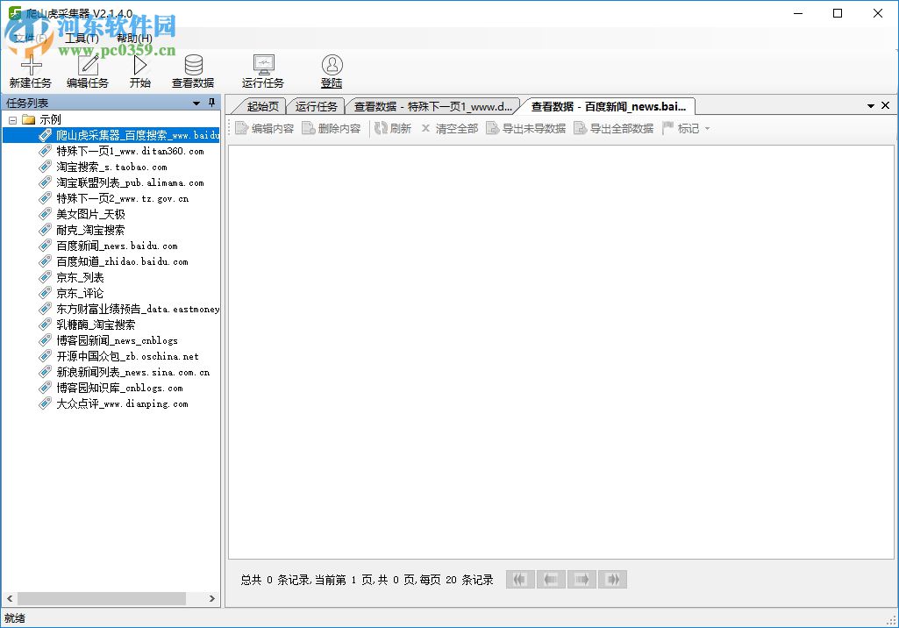Click task list scrollbar left arrow
Viewport: 899px width, 628px height.
[x=9, y=598]
